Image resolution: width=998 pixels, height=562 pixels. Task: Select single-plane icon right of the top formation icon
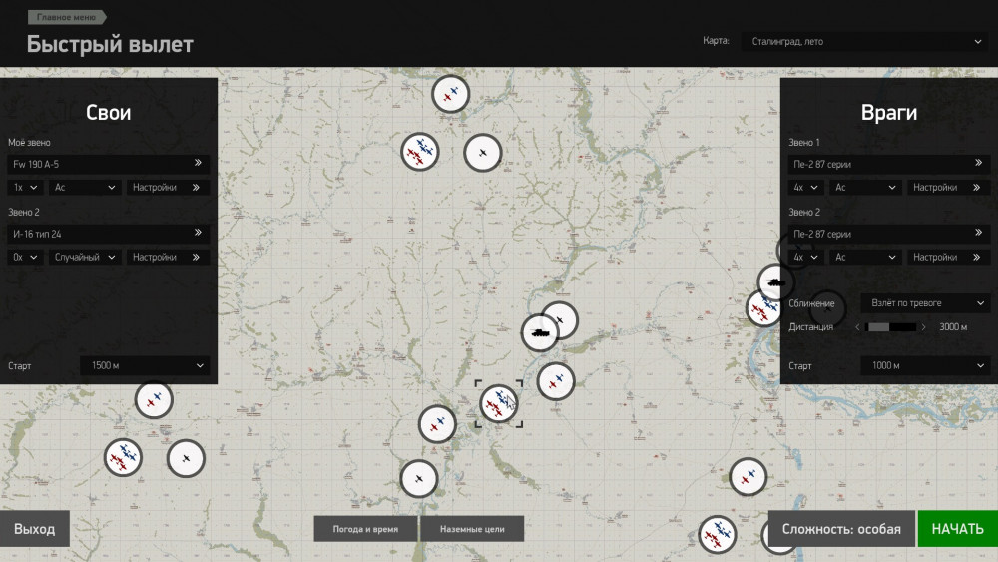coord(482,153)
